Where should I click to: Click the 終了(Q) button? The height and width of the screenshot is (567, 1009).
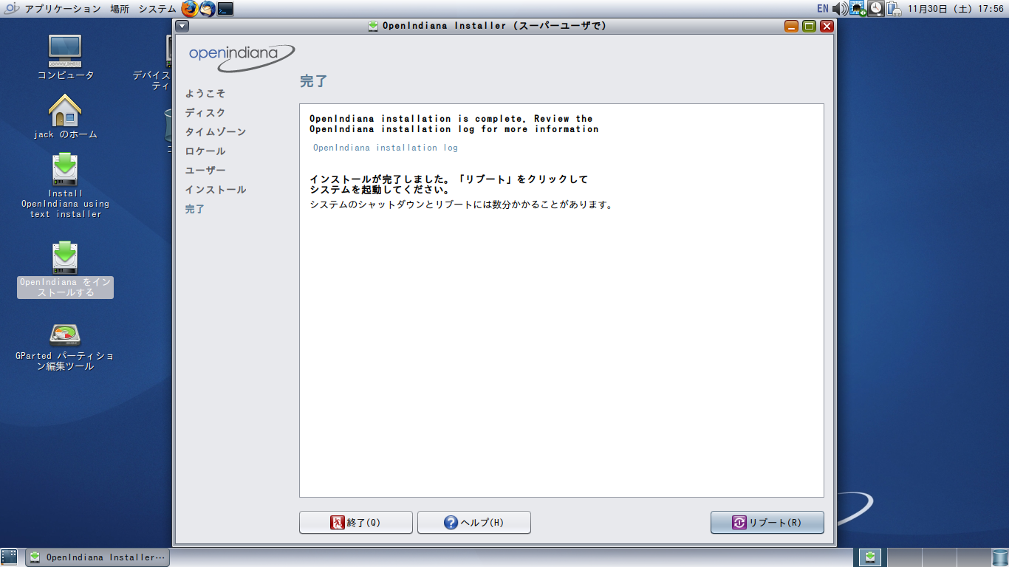coord(356,523)
